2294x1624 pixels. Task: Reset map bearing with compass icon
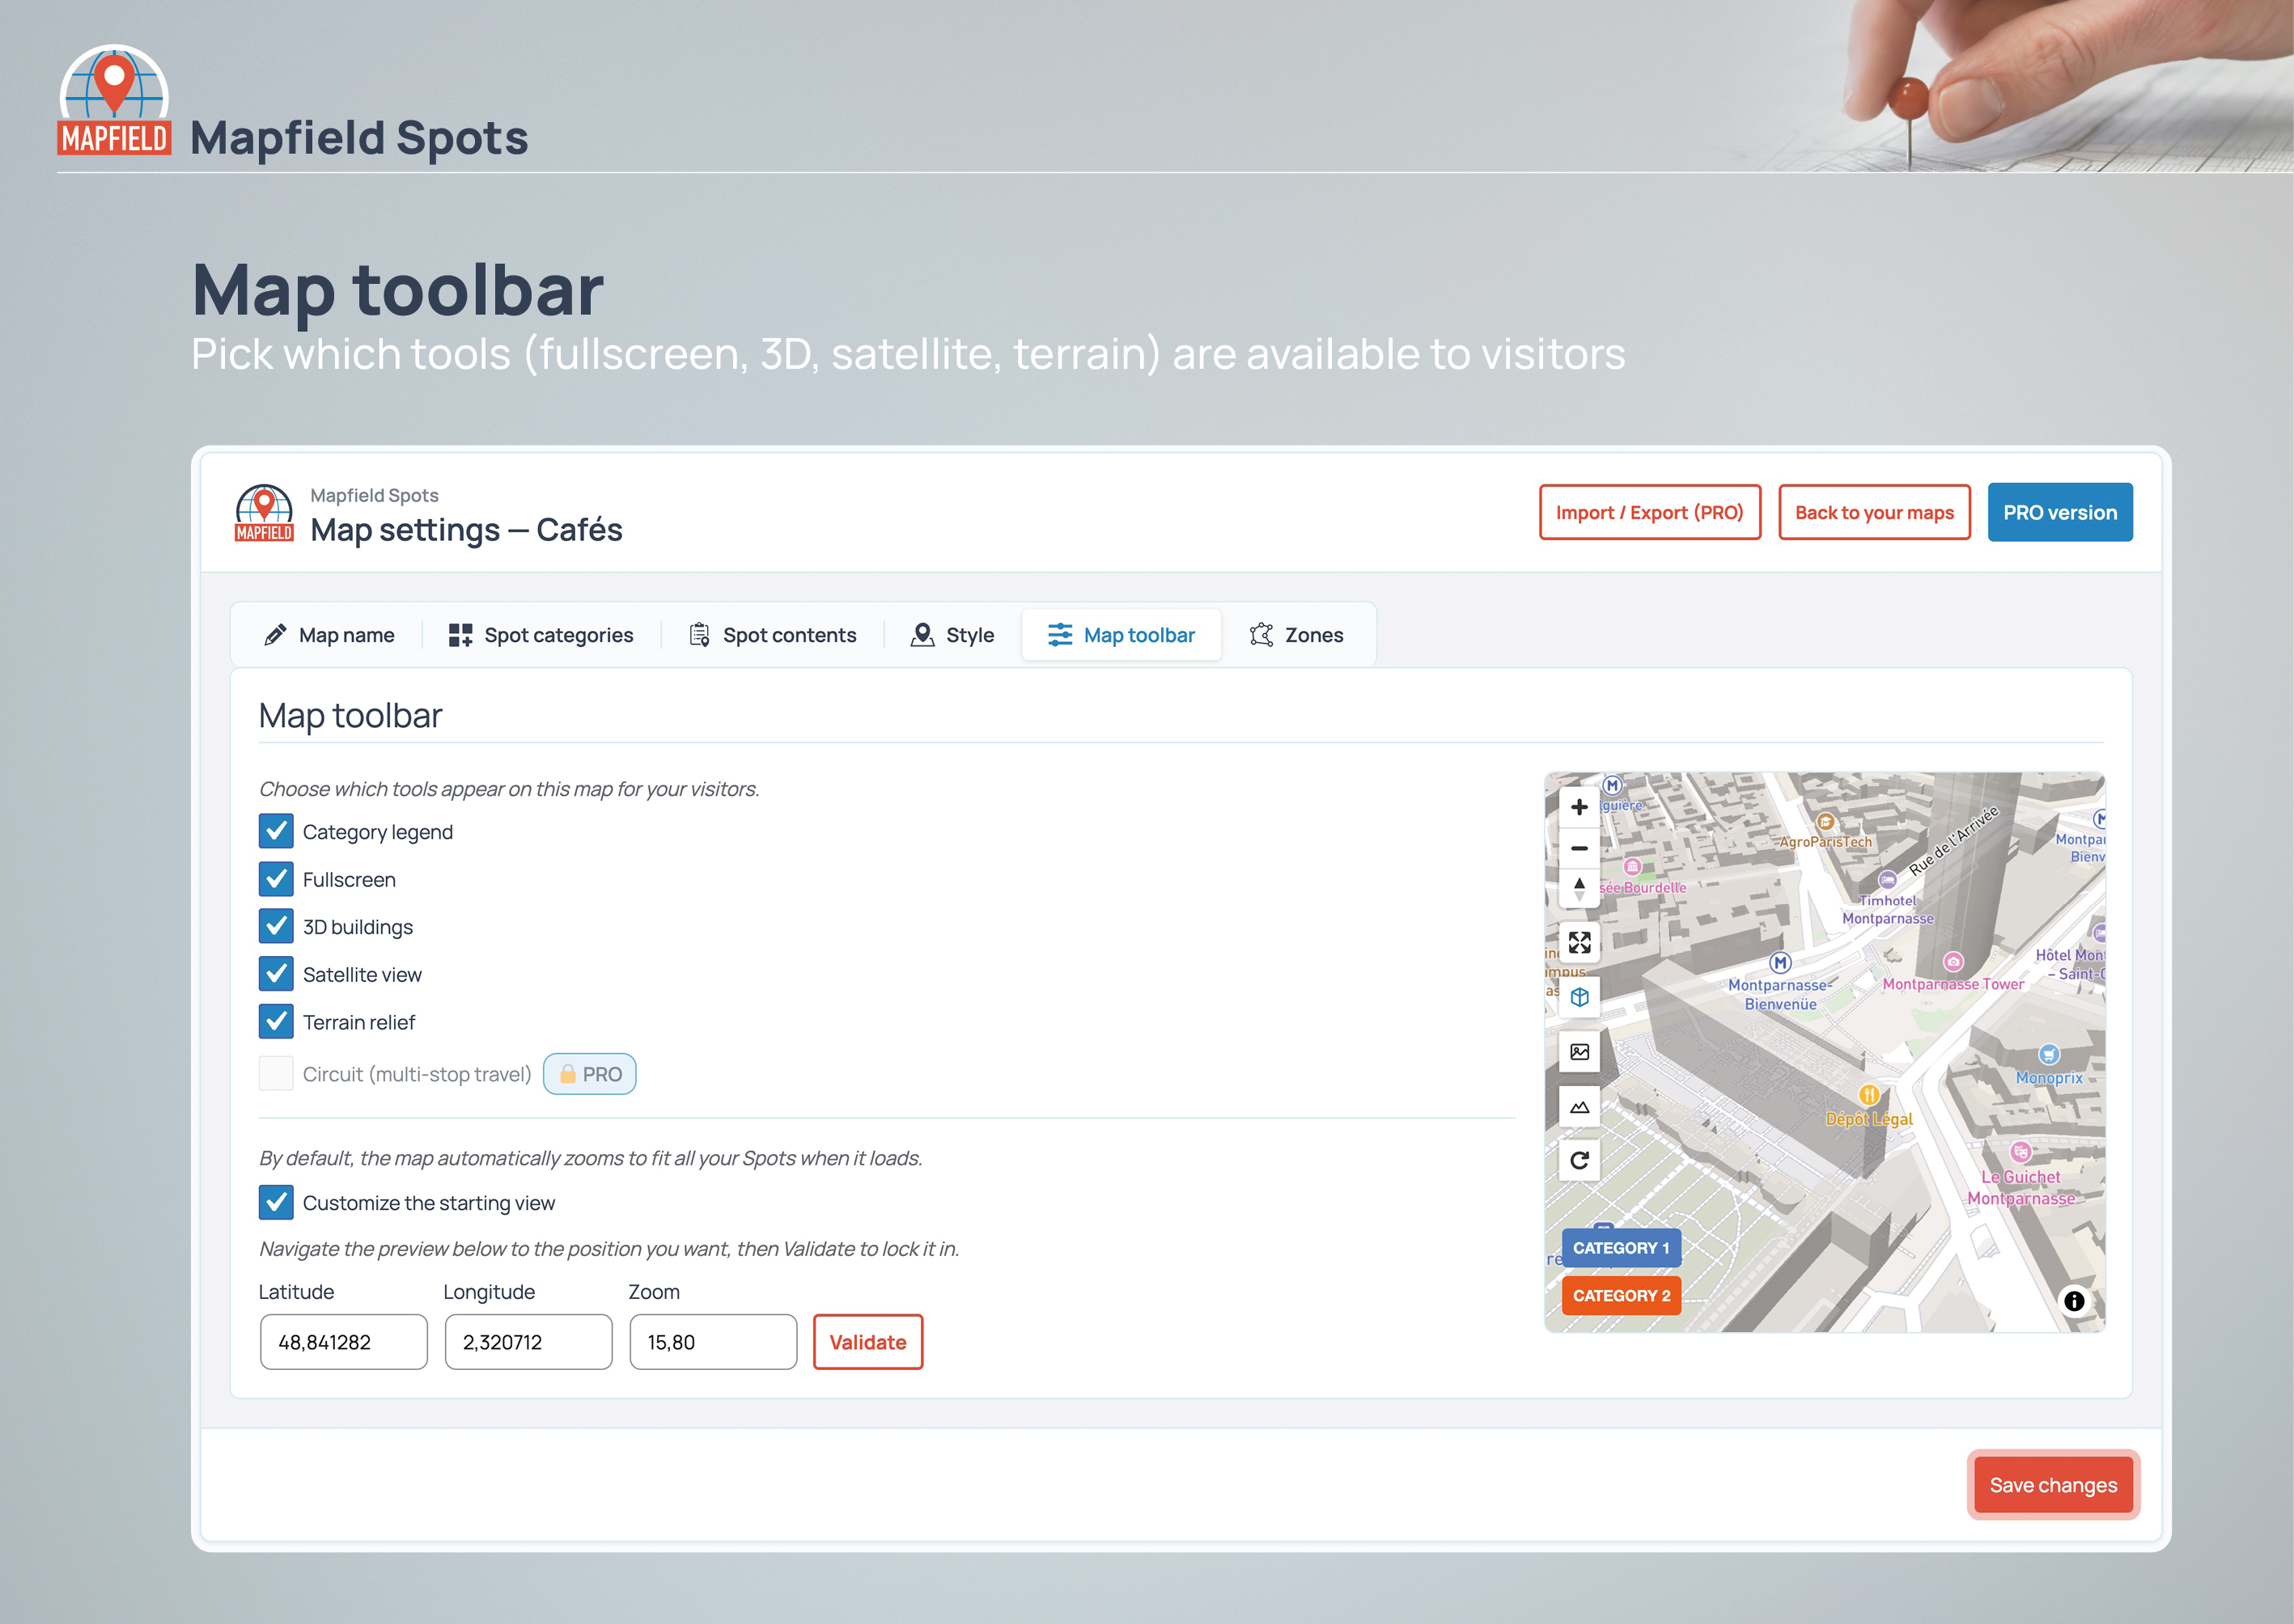coord(1579,888)
